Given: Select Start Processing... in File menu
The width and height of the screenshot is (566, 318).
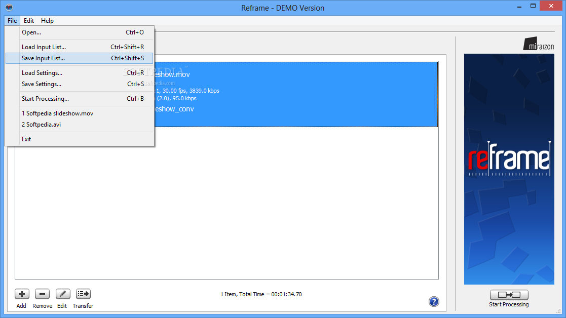Looking at the screenshot, I should point(80,99).
